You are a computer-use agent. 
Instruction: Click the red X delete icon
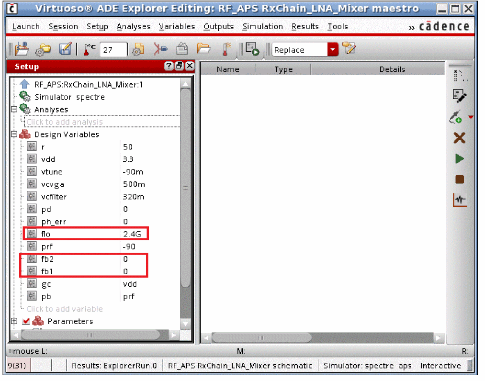(x=459, y=138)
